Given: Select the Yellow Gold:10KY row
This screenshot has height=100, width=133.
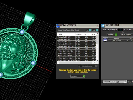Looking at the screenshot, I should (77, 39).
